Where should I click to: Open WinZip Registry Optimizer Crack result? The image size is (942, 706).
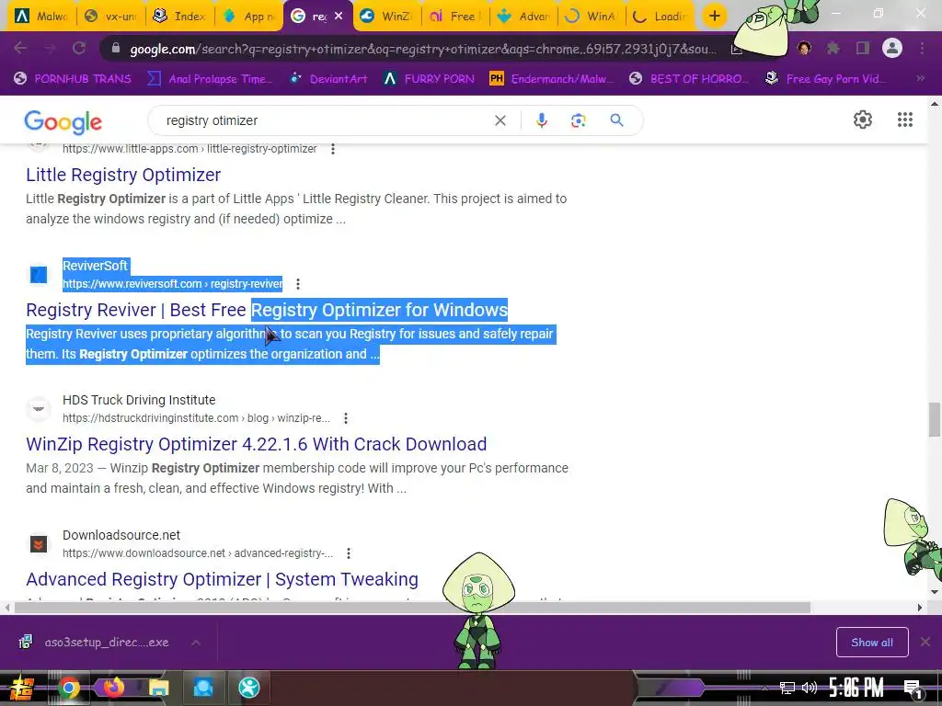[257, 444]
